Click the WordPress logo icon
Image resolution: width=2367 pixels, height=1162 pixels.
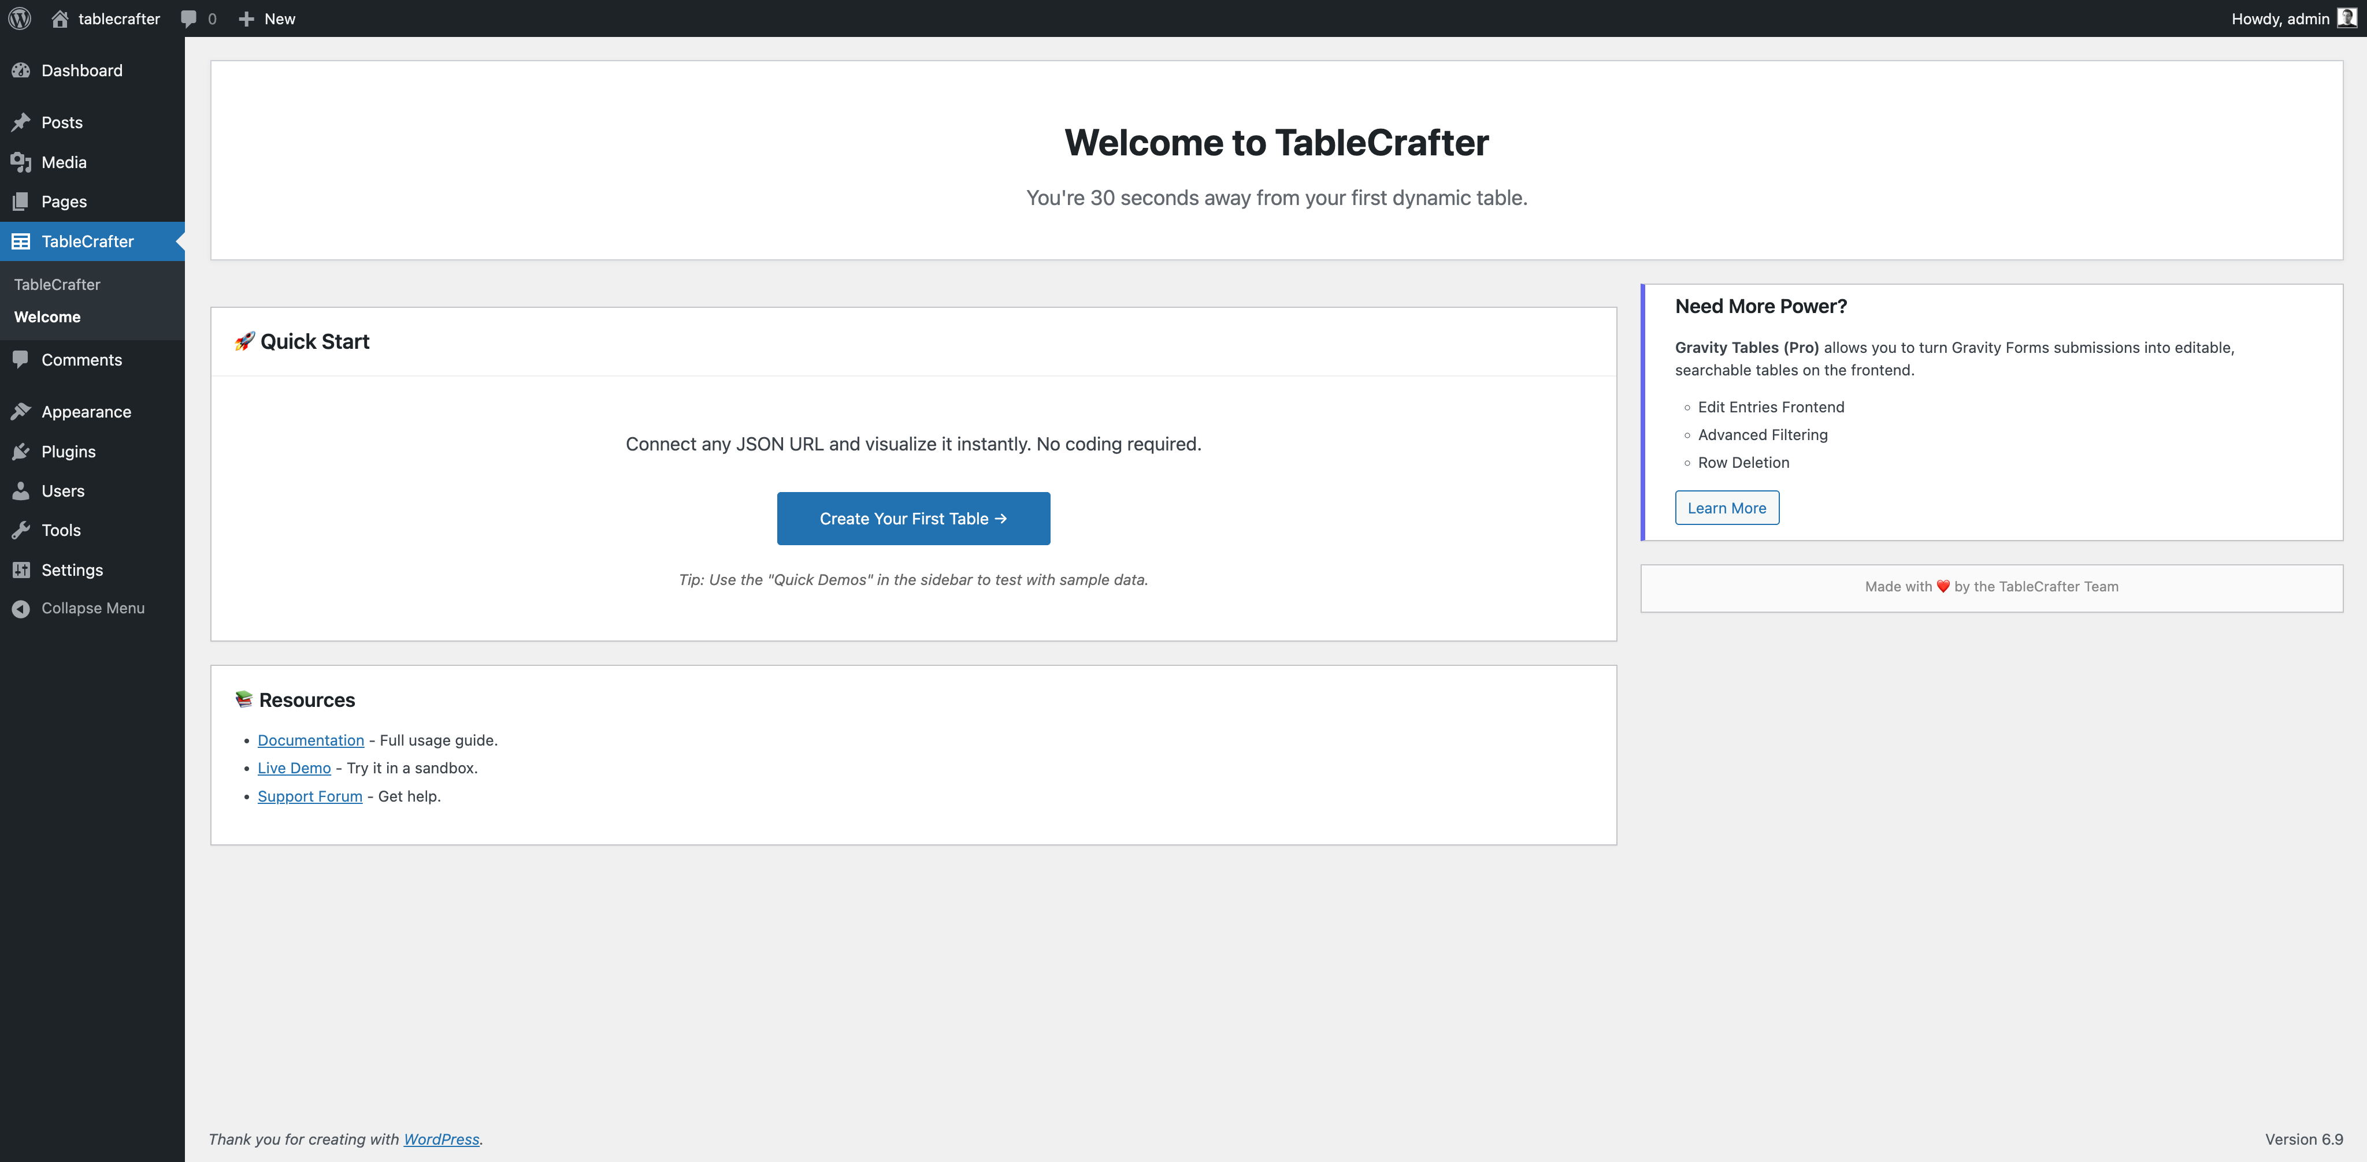pos(19,18)
